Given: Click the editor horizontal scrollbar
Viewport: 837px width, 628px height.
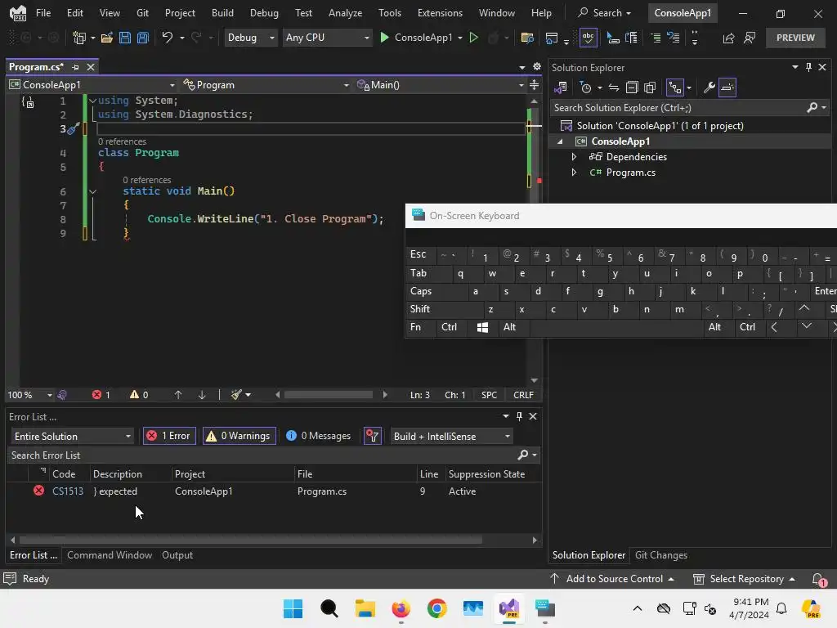Looking at the screenshot, I should coord(329,395).
